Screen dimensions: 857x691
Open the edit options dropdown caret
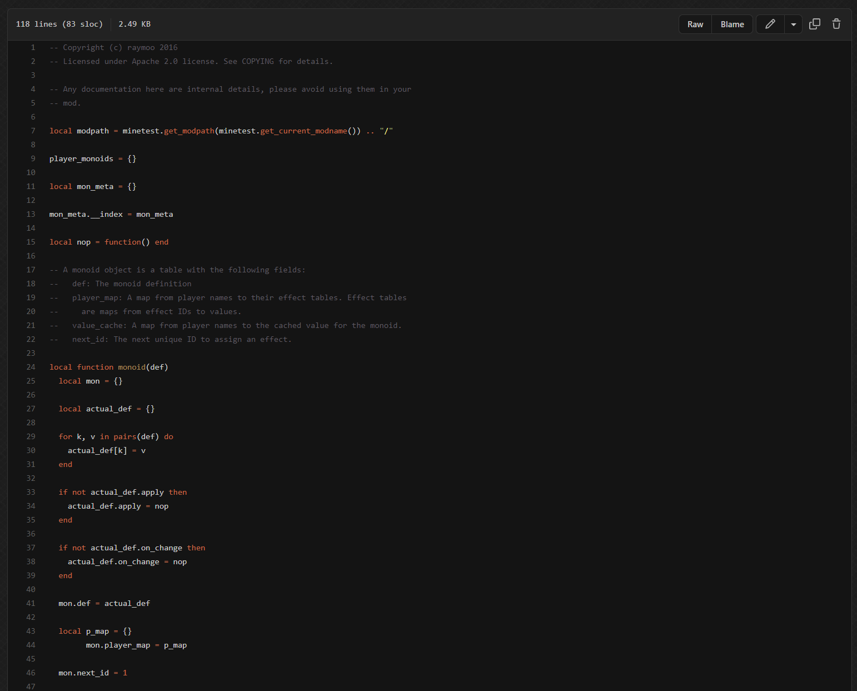793,24
